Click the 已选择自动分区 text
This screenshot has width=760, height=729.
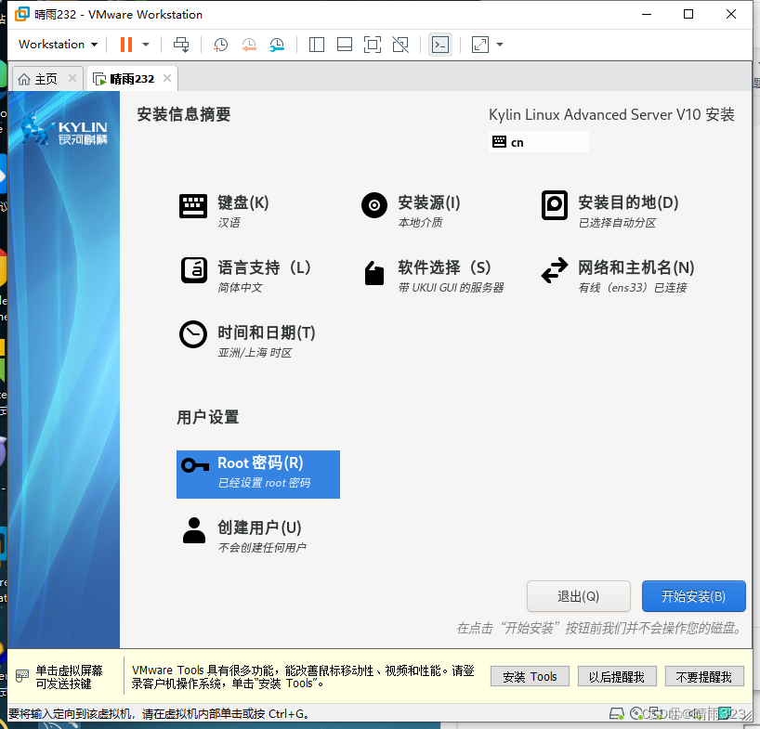pos(617,222)
